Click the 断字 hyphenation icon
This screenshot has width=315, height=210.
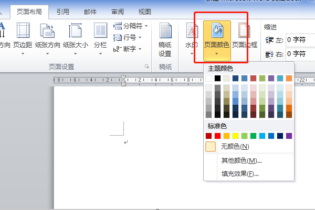click(x=118, y=49)
